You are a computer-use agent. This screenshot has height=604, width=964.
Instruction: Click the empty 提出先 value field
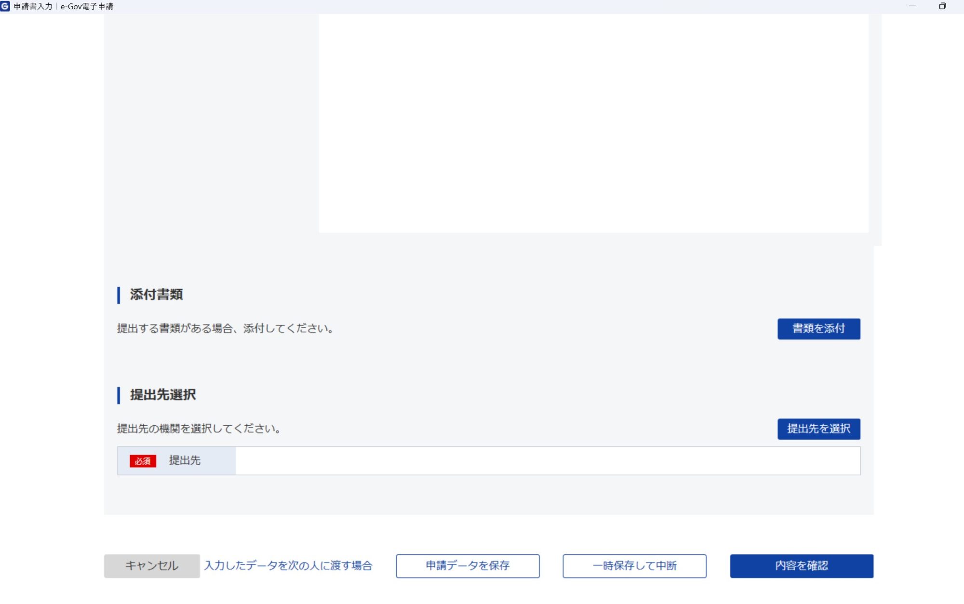[547, 461]
